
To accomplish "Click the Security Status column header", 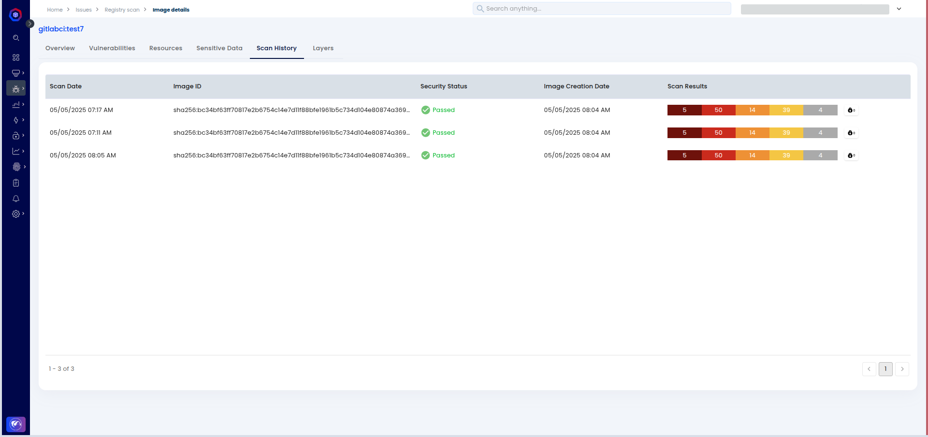I will tap(444, 86).
